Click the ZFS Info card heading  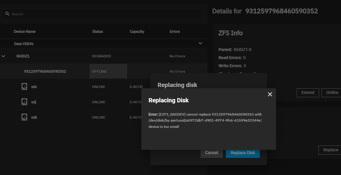pos(230,33)
